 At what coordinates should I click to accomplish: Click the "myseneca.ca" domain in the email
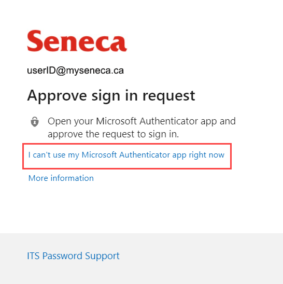click(95, 70)
